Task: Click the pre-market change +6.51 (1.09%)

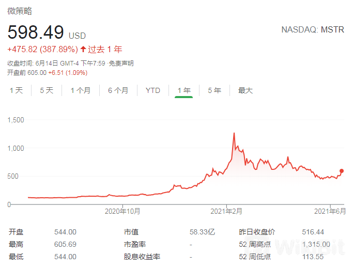Action: (68, 73)
